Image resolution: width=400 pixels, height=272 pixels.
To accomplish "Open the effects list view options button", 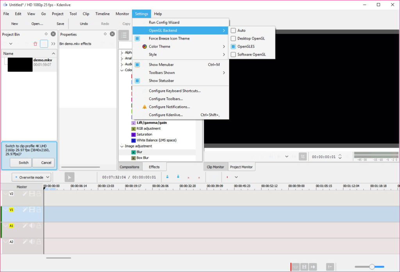I will pos(124,35).
